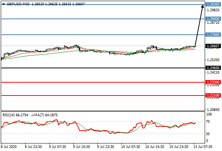Screen dimensions: 222x151
Task: Click the 8 Jul 23:30 time label
Action: [x=33, y=147]
